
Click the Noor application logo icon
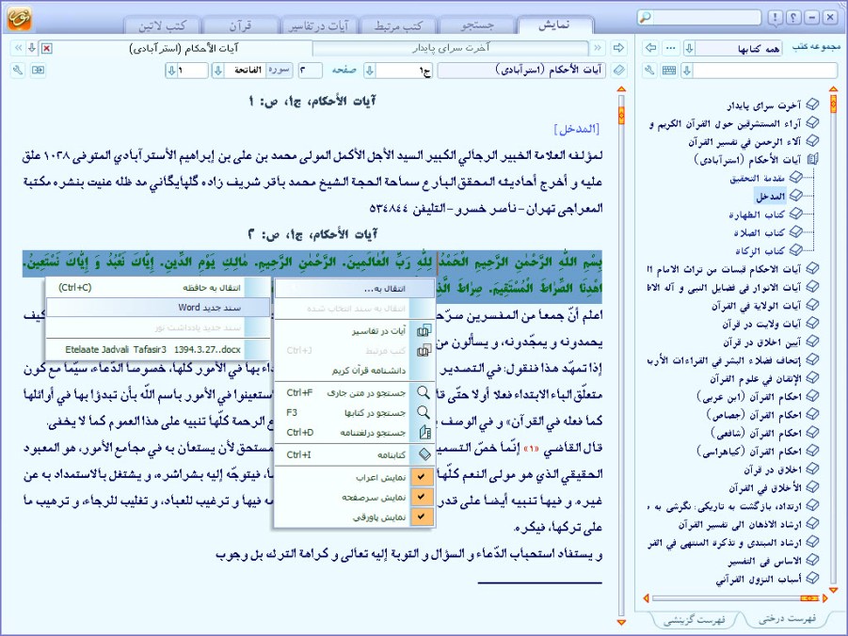19,18
